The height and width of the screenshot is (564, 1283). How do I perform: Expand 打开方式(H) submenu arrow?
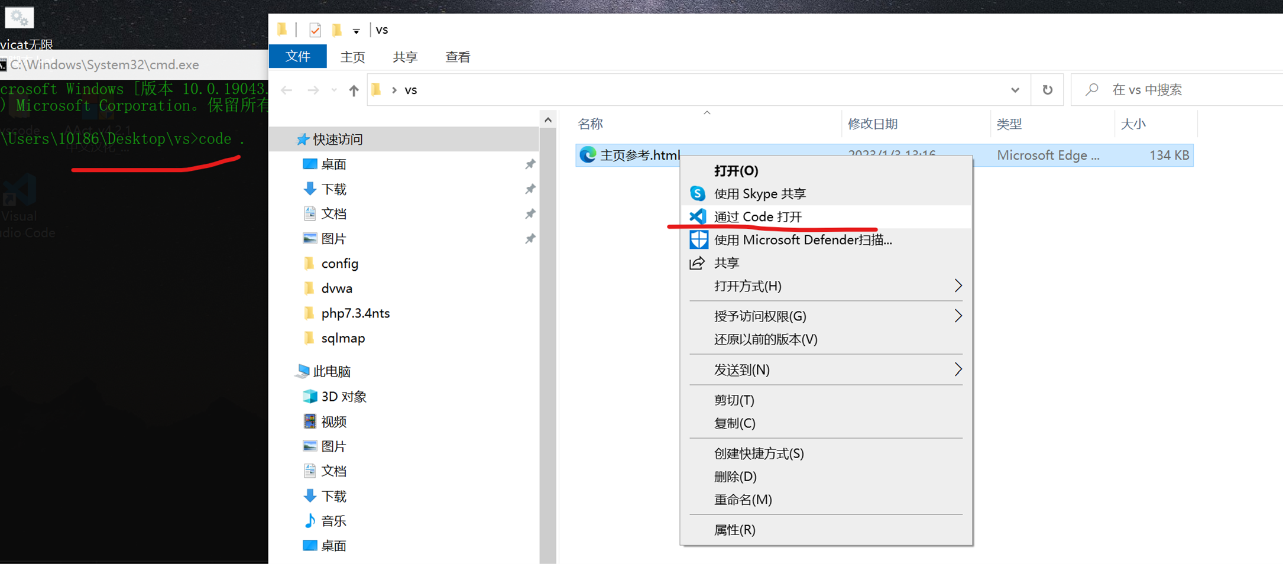click(958, 286)
